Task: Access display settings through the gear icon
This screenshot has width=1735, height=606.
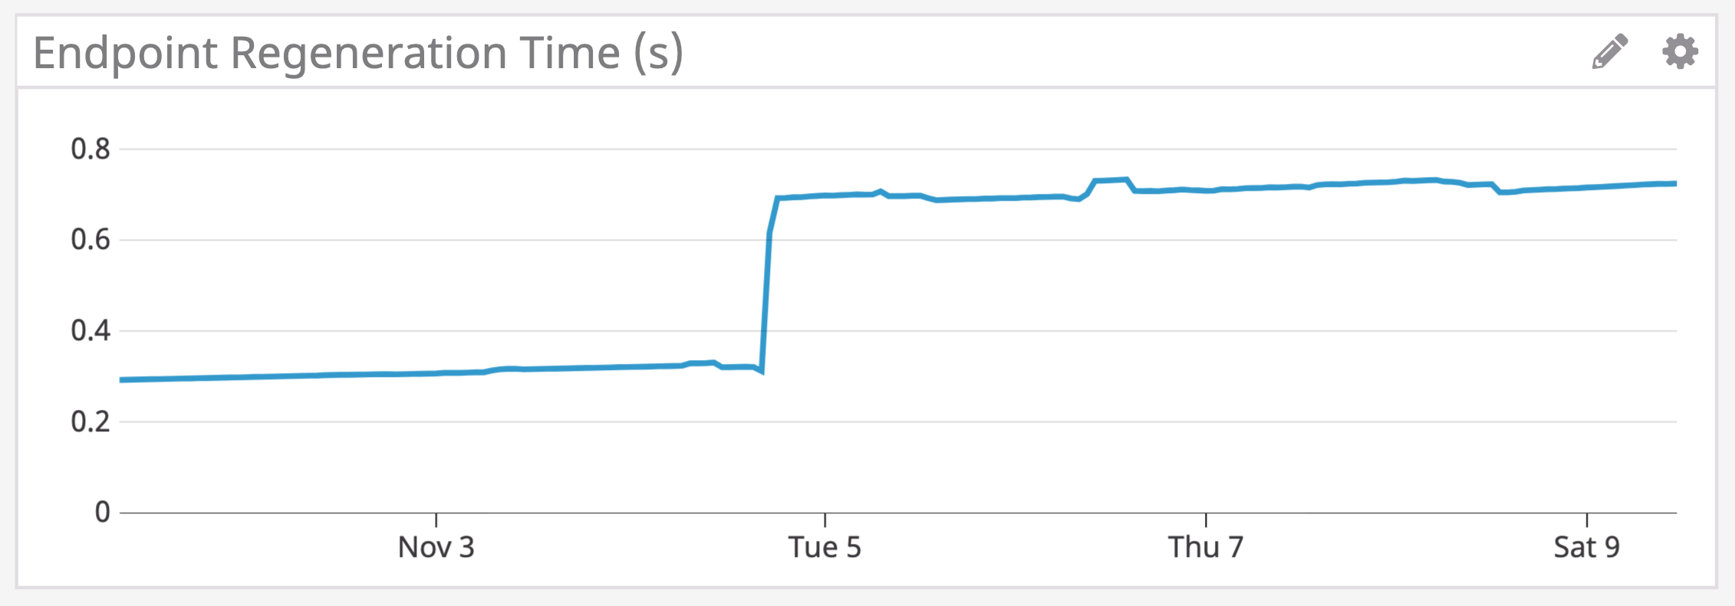Action: coord(1678,52)
